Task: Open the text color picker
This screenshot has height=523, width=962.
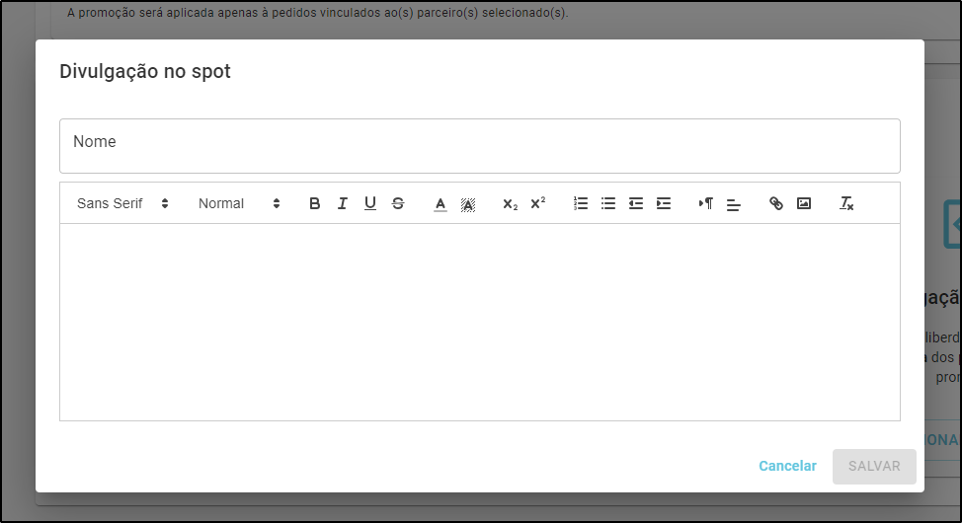Action: (441, 203)
